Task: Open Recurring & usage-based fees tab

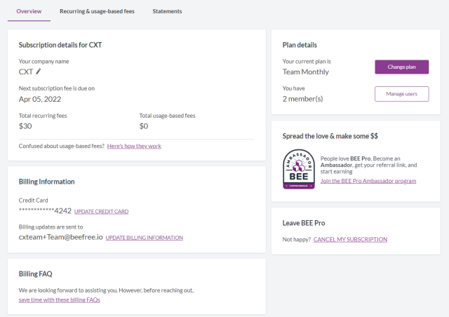Action: pos(97,11)
